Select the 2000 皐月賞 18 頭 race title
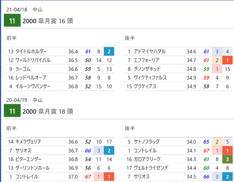 click(x=48, y=111)
